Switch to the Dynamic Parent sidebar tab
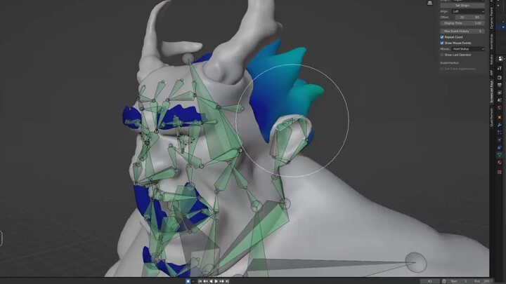Screen dimensions: 506x284 click(491, 18)
